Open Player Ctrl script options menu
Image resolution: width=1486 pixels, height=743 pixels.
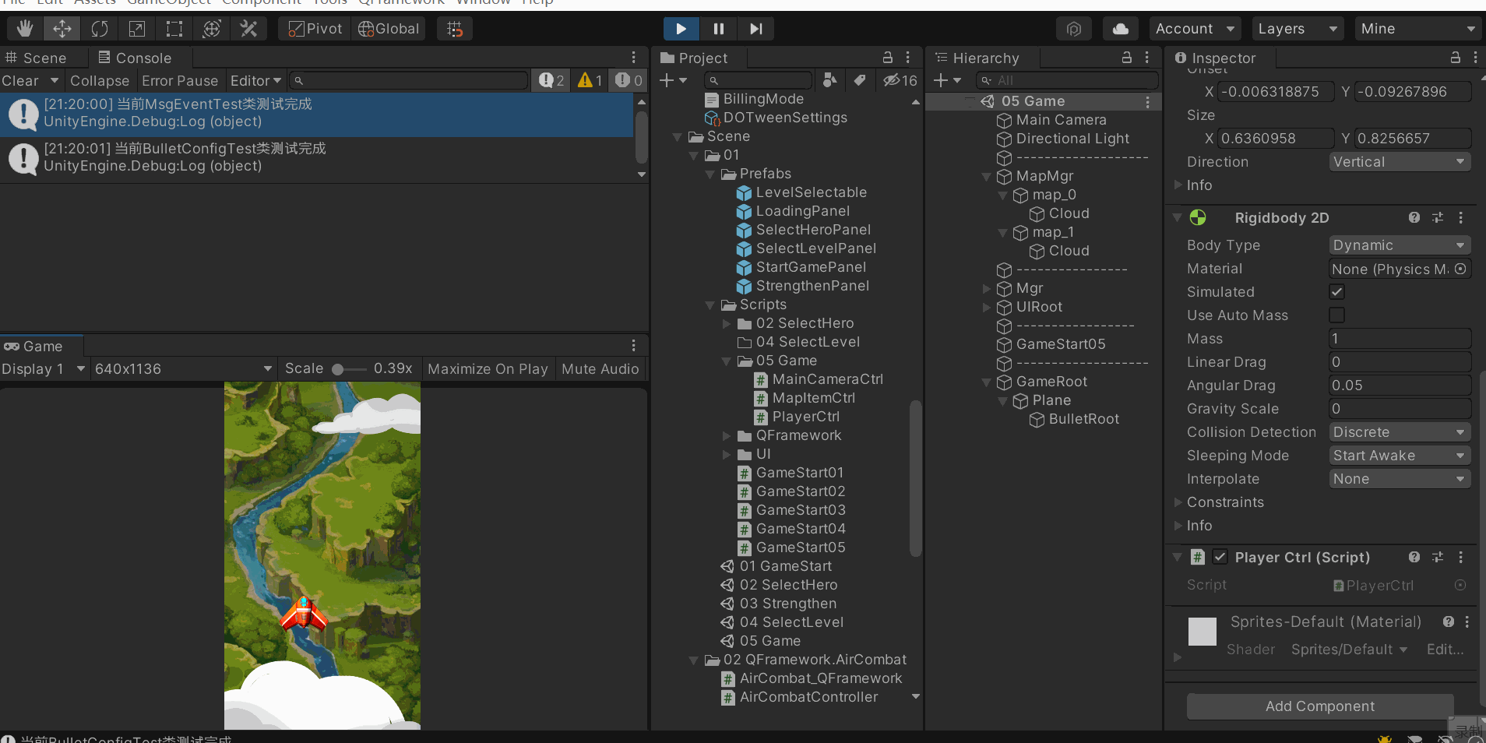[x=1461, y=557]
